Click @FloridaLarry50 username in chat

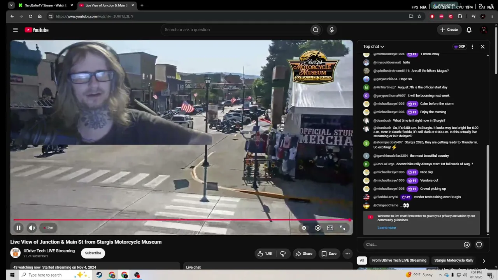tap(386, 197)
